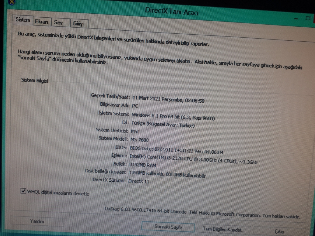Screen dimensions: 315x236
Task: Click the Intel Core i3-2120 processor text
Action: coord(193,159)
